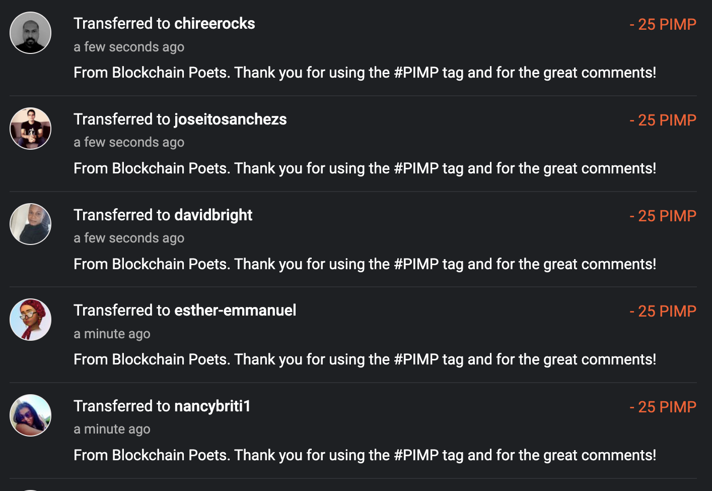The image size is (712, 491).
Task: Open nancybriti1 profile avatar
Action: (31, 415)
